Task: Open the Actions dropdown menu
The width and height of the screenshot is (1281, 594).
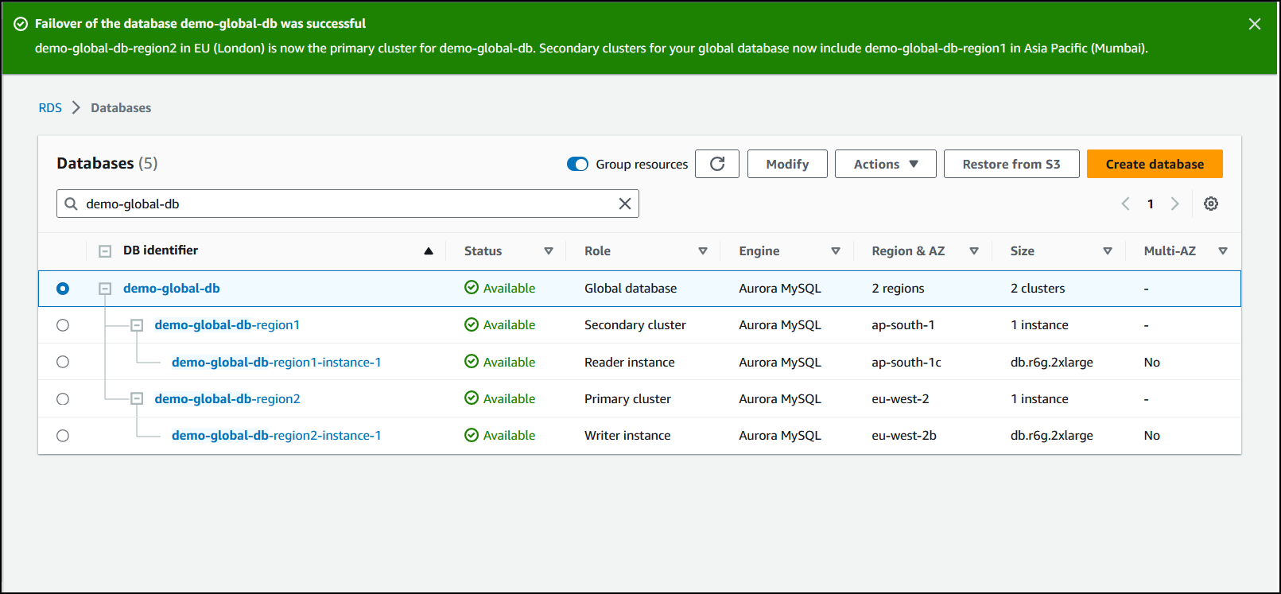Action: click(885, 164)
